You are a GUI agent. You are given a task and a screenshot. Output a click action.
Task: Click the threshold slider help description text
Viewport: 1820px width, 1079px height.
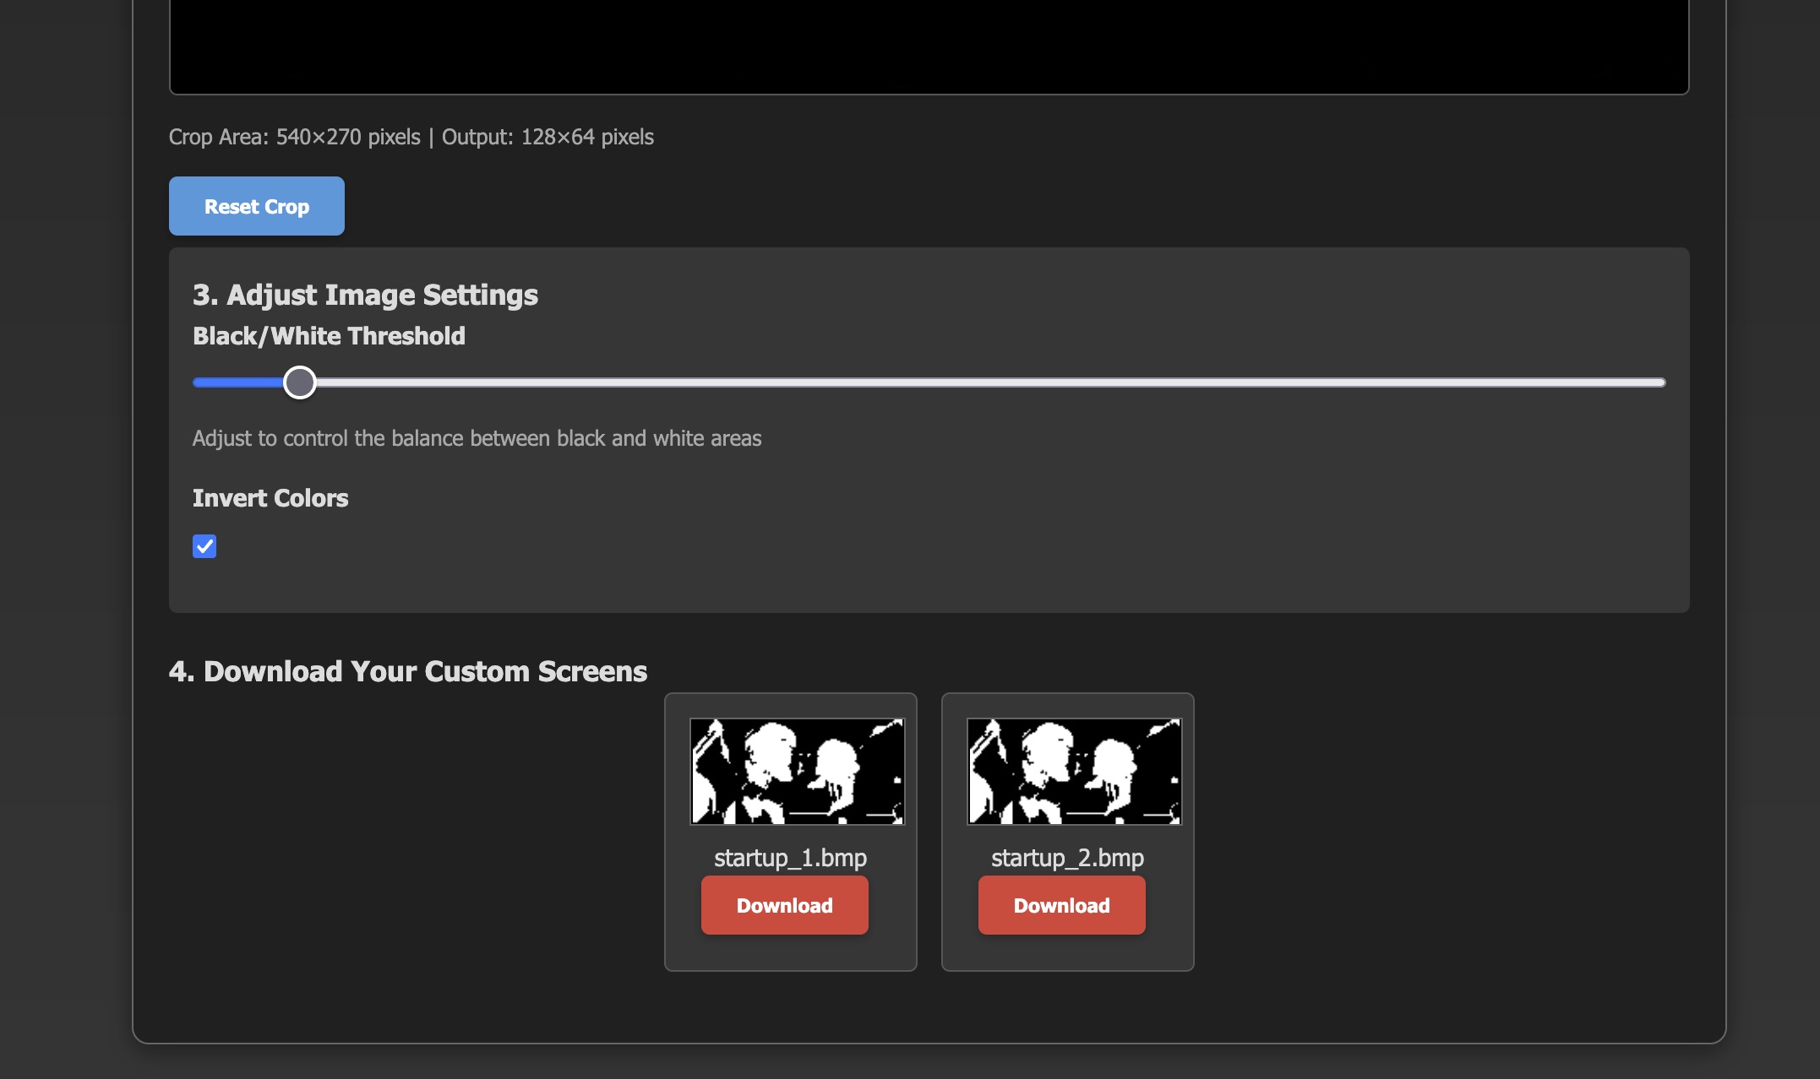[x=477, y=438]
